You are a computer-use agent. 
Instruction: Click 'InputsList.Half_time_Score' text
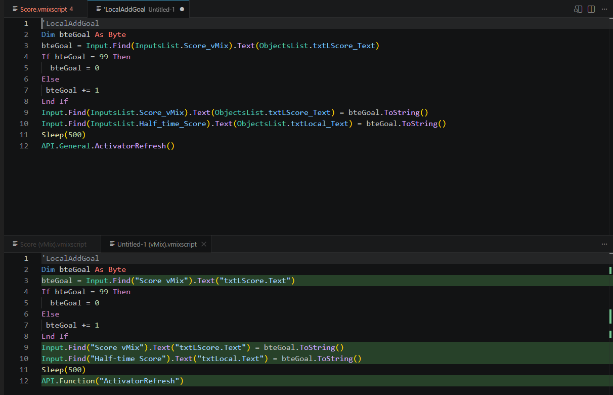point(149,124)
